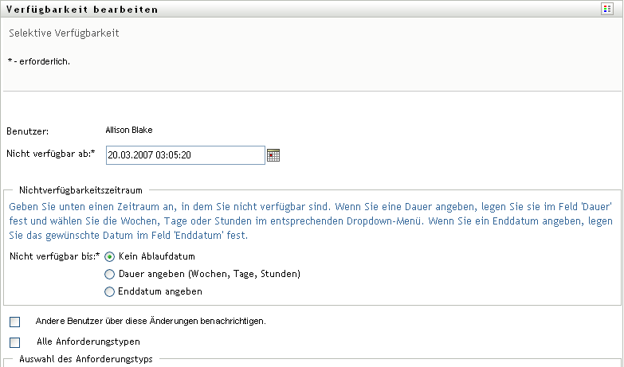Click the '* - erforderlich.' required note
This screenshot has width=624, height=367.
38,61
